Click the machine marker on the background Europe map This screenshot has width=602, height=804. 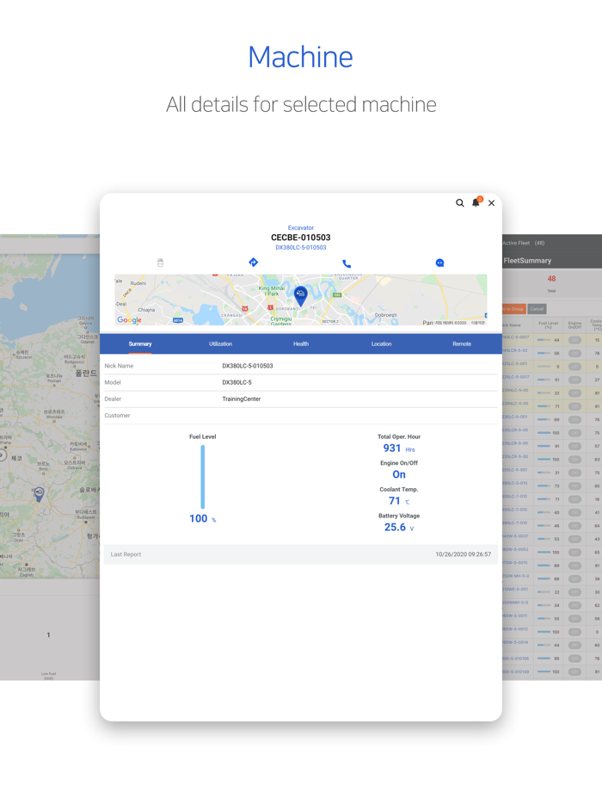coord(39,494)
